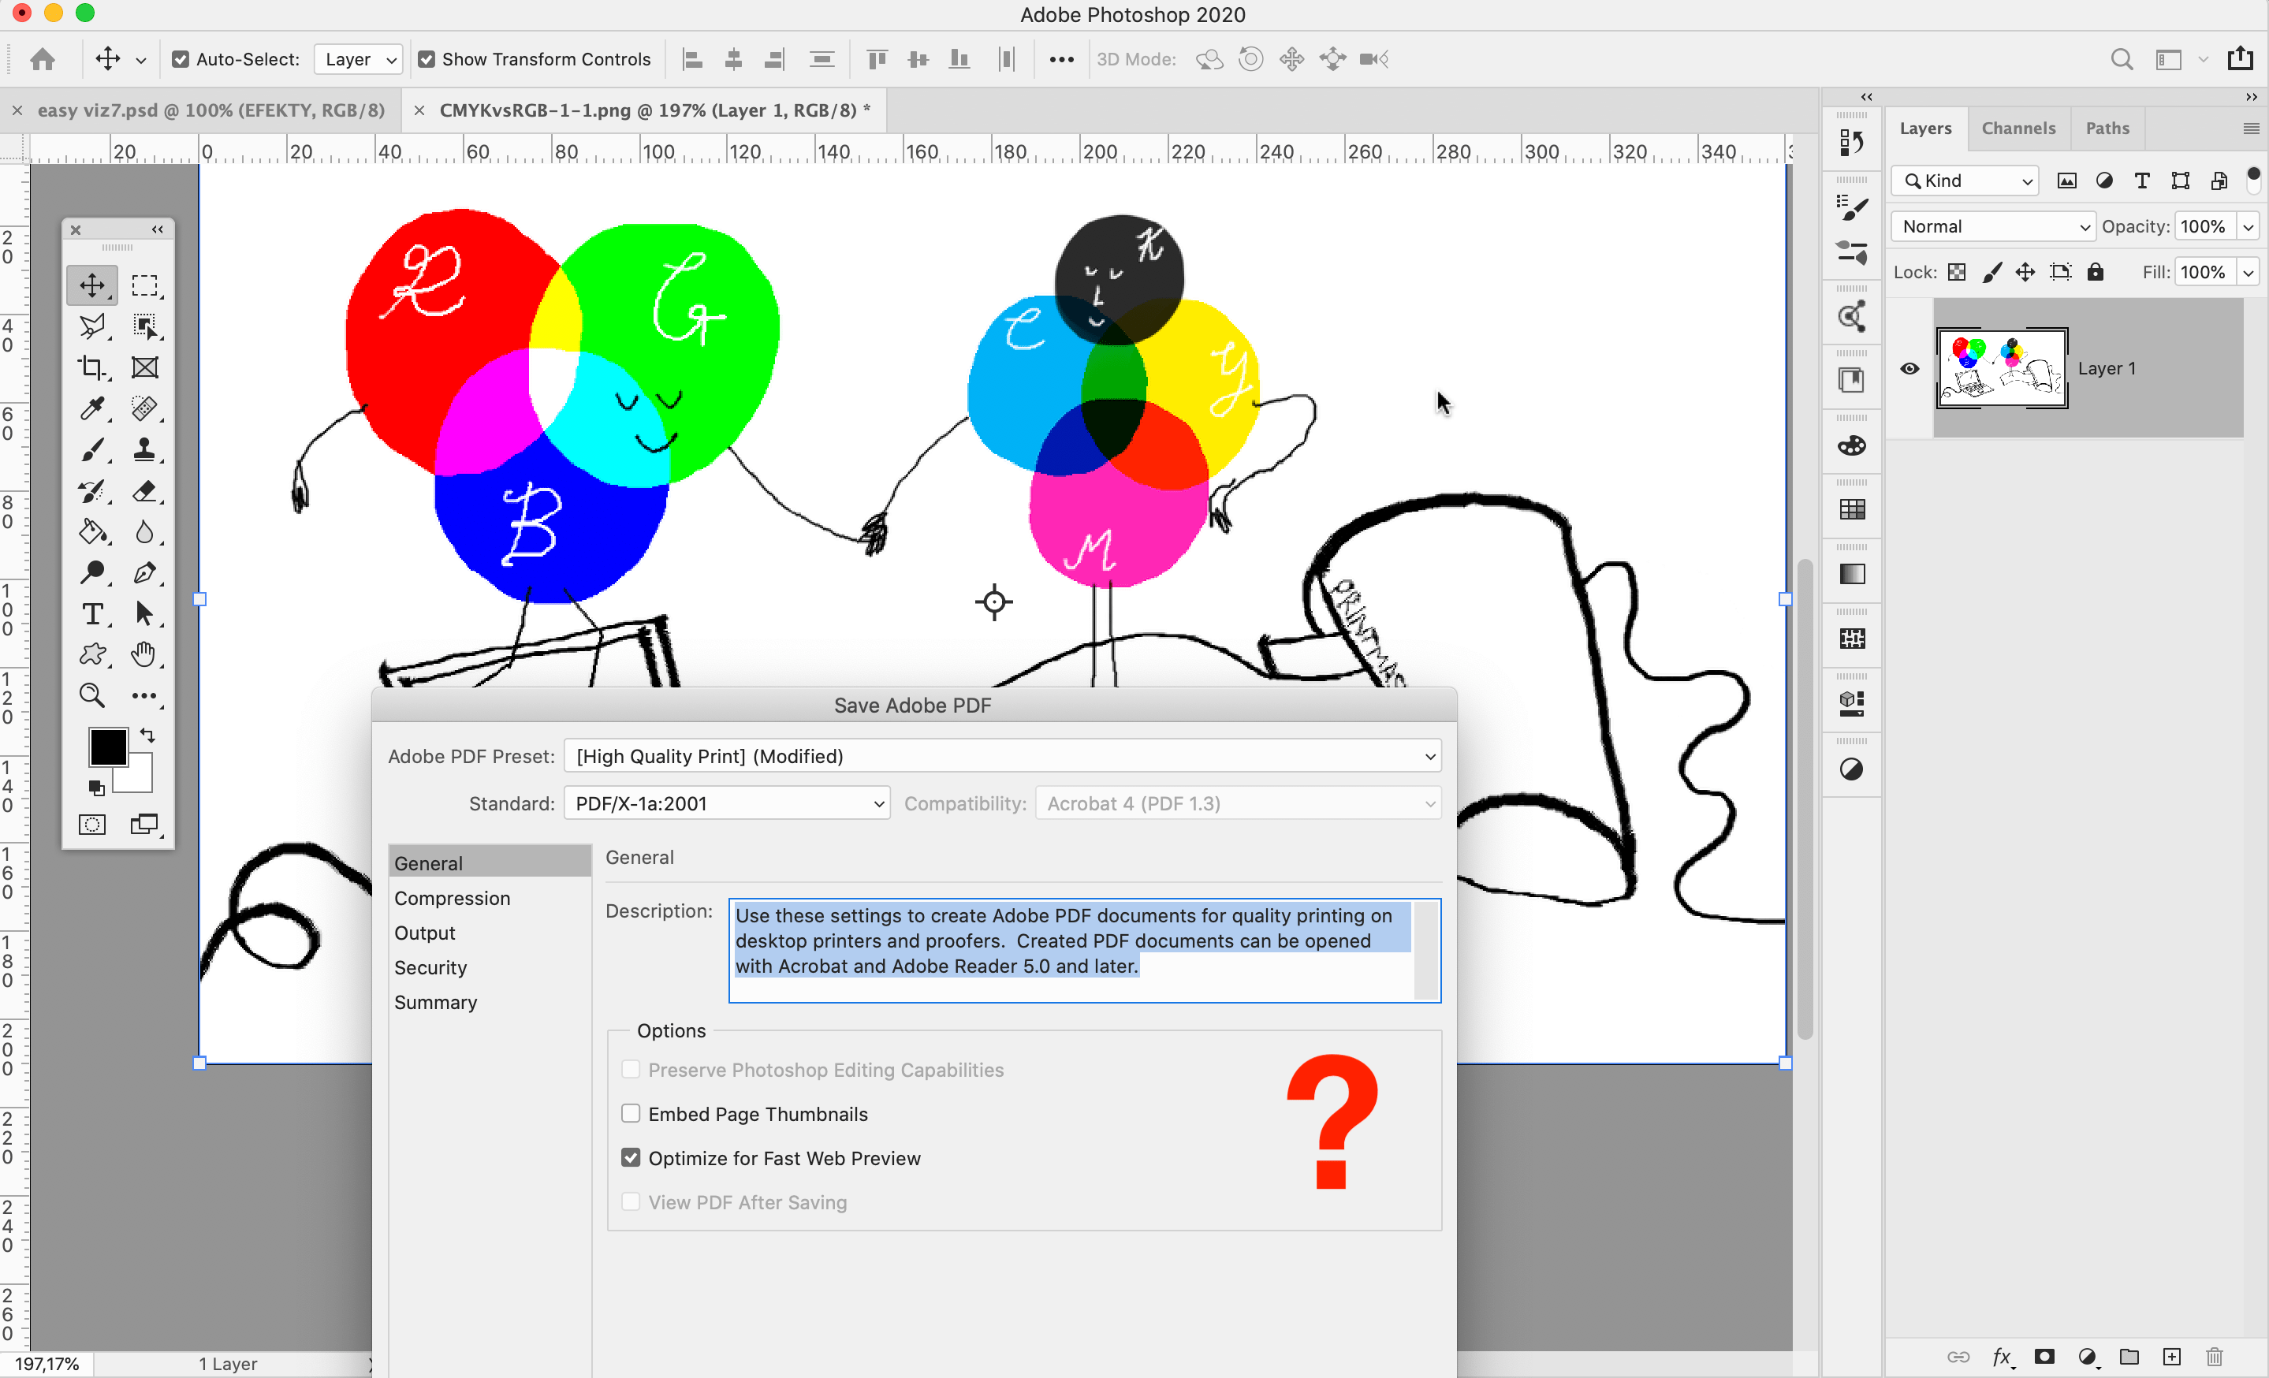Open the Search magnifier icon
This screenshot has height=1378, width=2269.
(2122, 59)
